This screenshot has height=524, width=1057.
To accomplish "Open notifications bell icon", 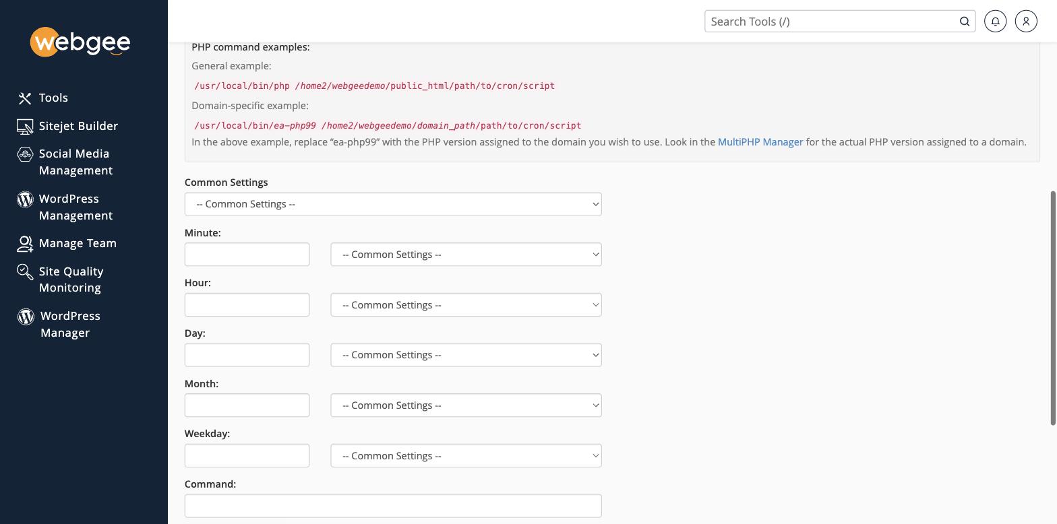I will coord(995,22).
